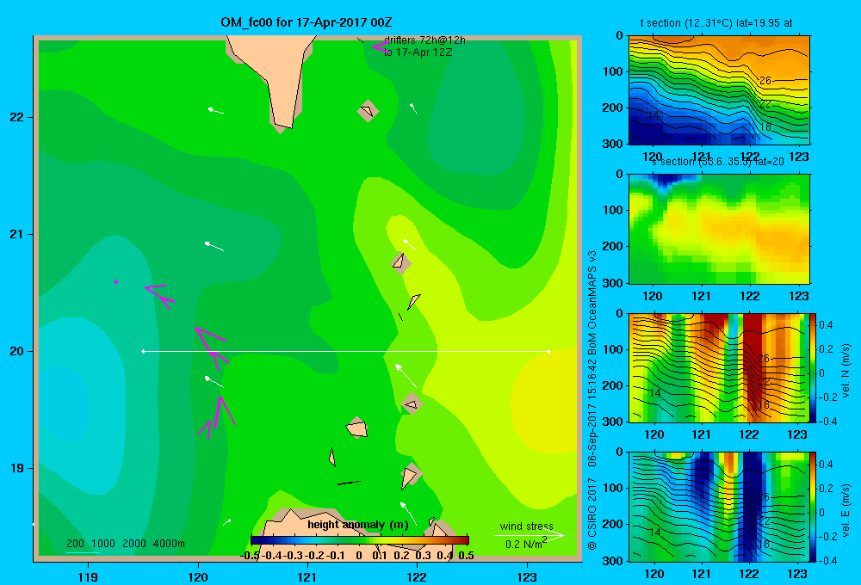Screen dimensions: 861x585
Task: Click the magenta drifter legend arrow beside "drifters 72h@12h"
Action: pyautogui.click(x=381, y=46)
